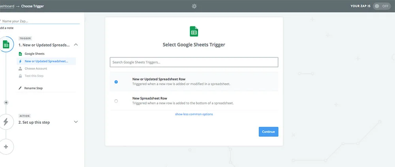Image resolution: width=395 pixels, height=167 pixels.
Task: Click the Continue button
Action: (269, 132)
